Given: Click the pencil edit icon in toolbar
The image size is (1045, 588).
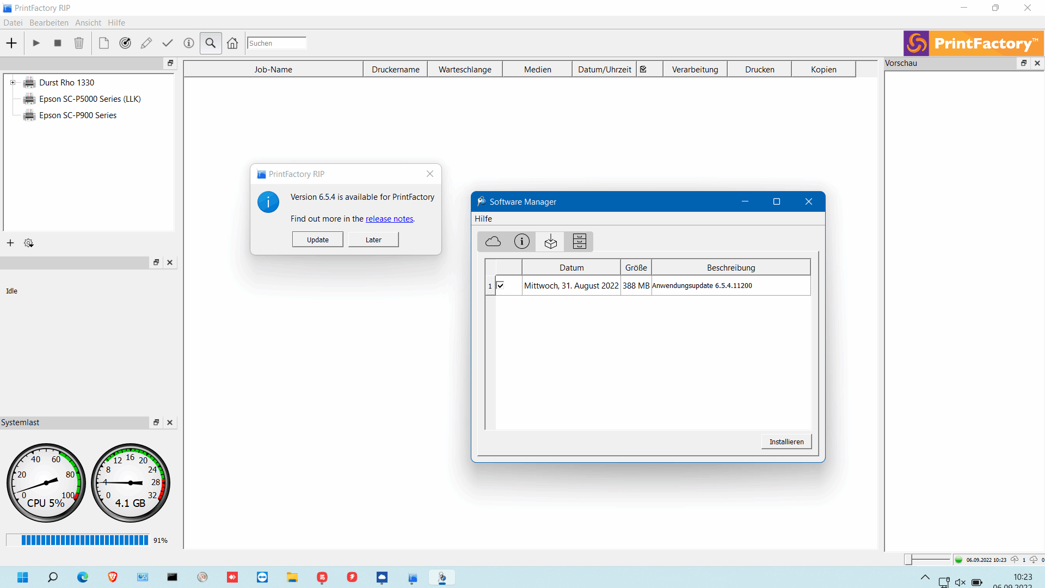Looking at the screenshot, I should 146,43.
